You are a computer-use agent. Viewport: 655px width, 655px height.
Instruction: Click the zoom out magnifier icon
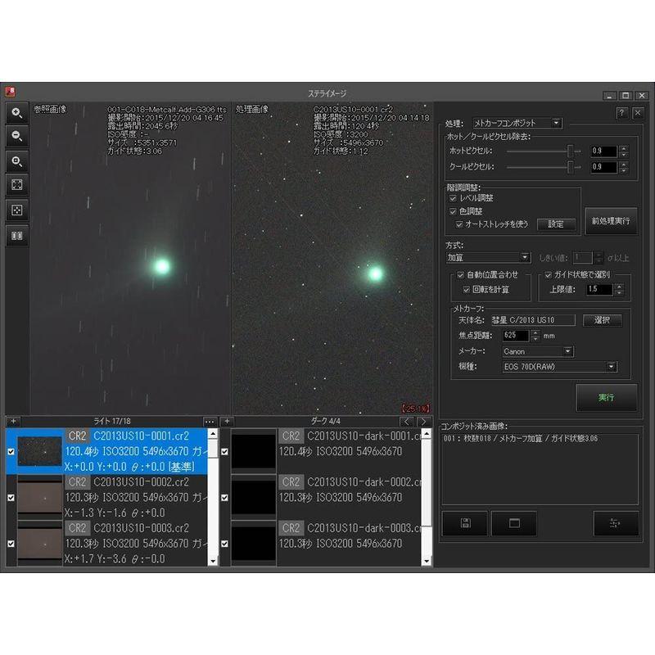coord(16,137)
